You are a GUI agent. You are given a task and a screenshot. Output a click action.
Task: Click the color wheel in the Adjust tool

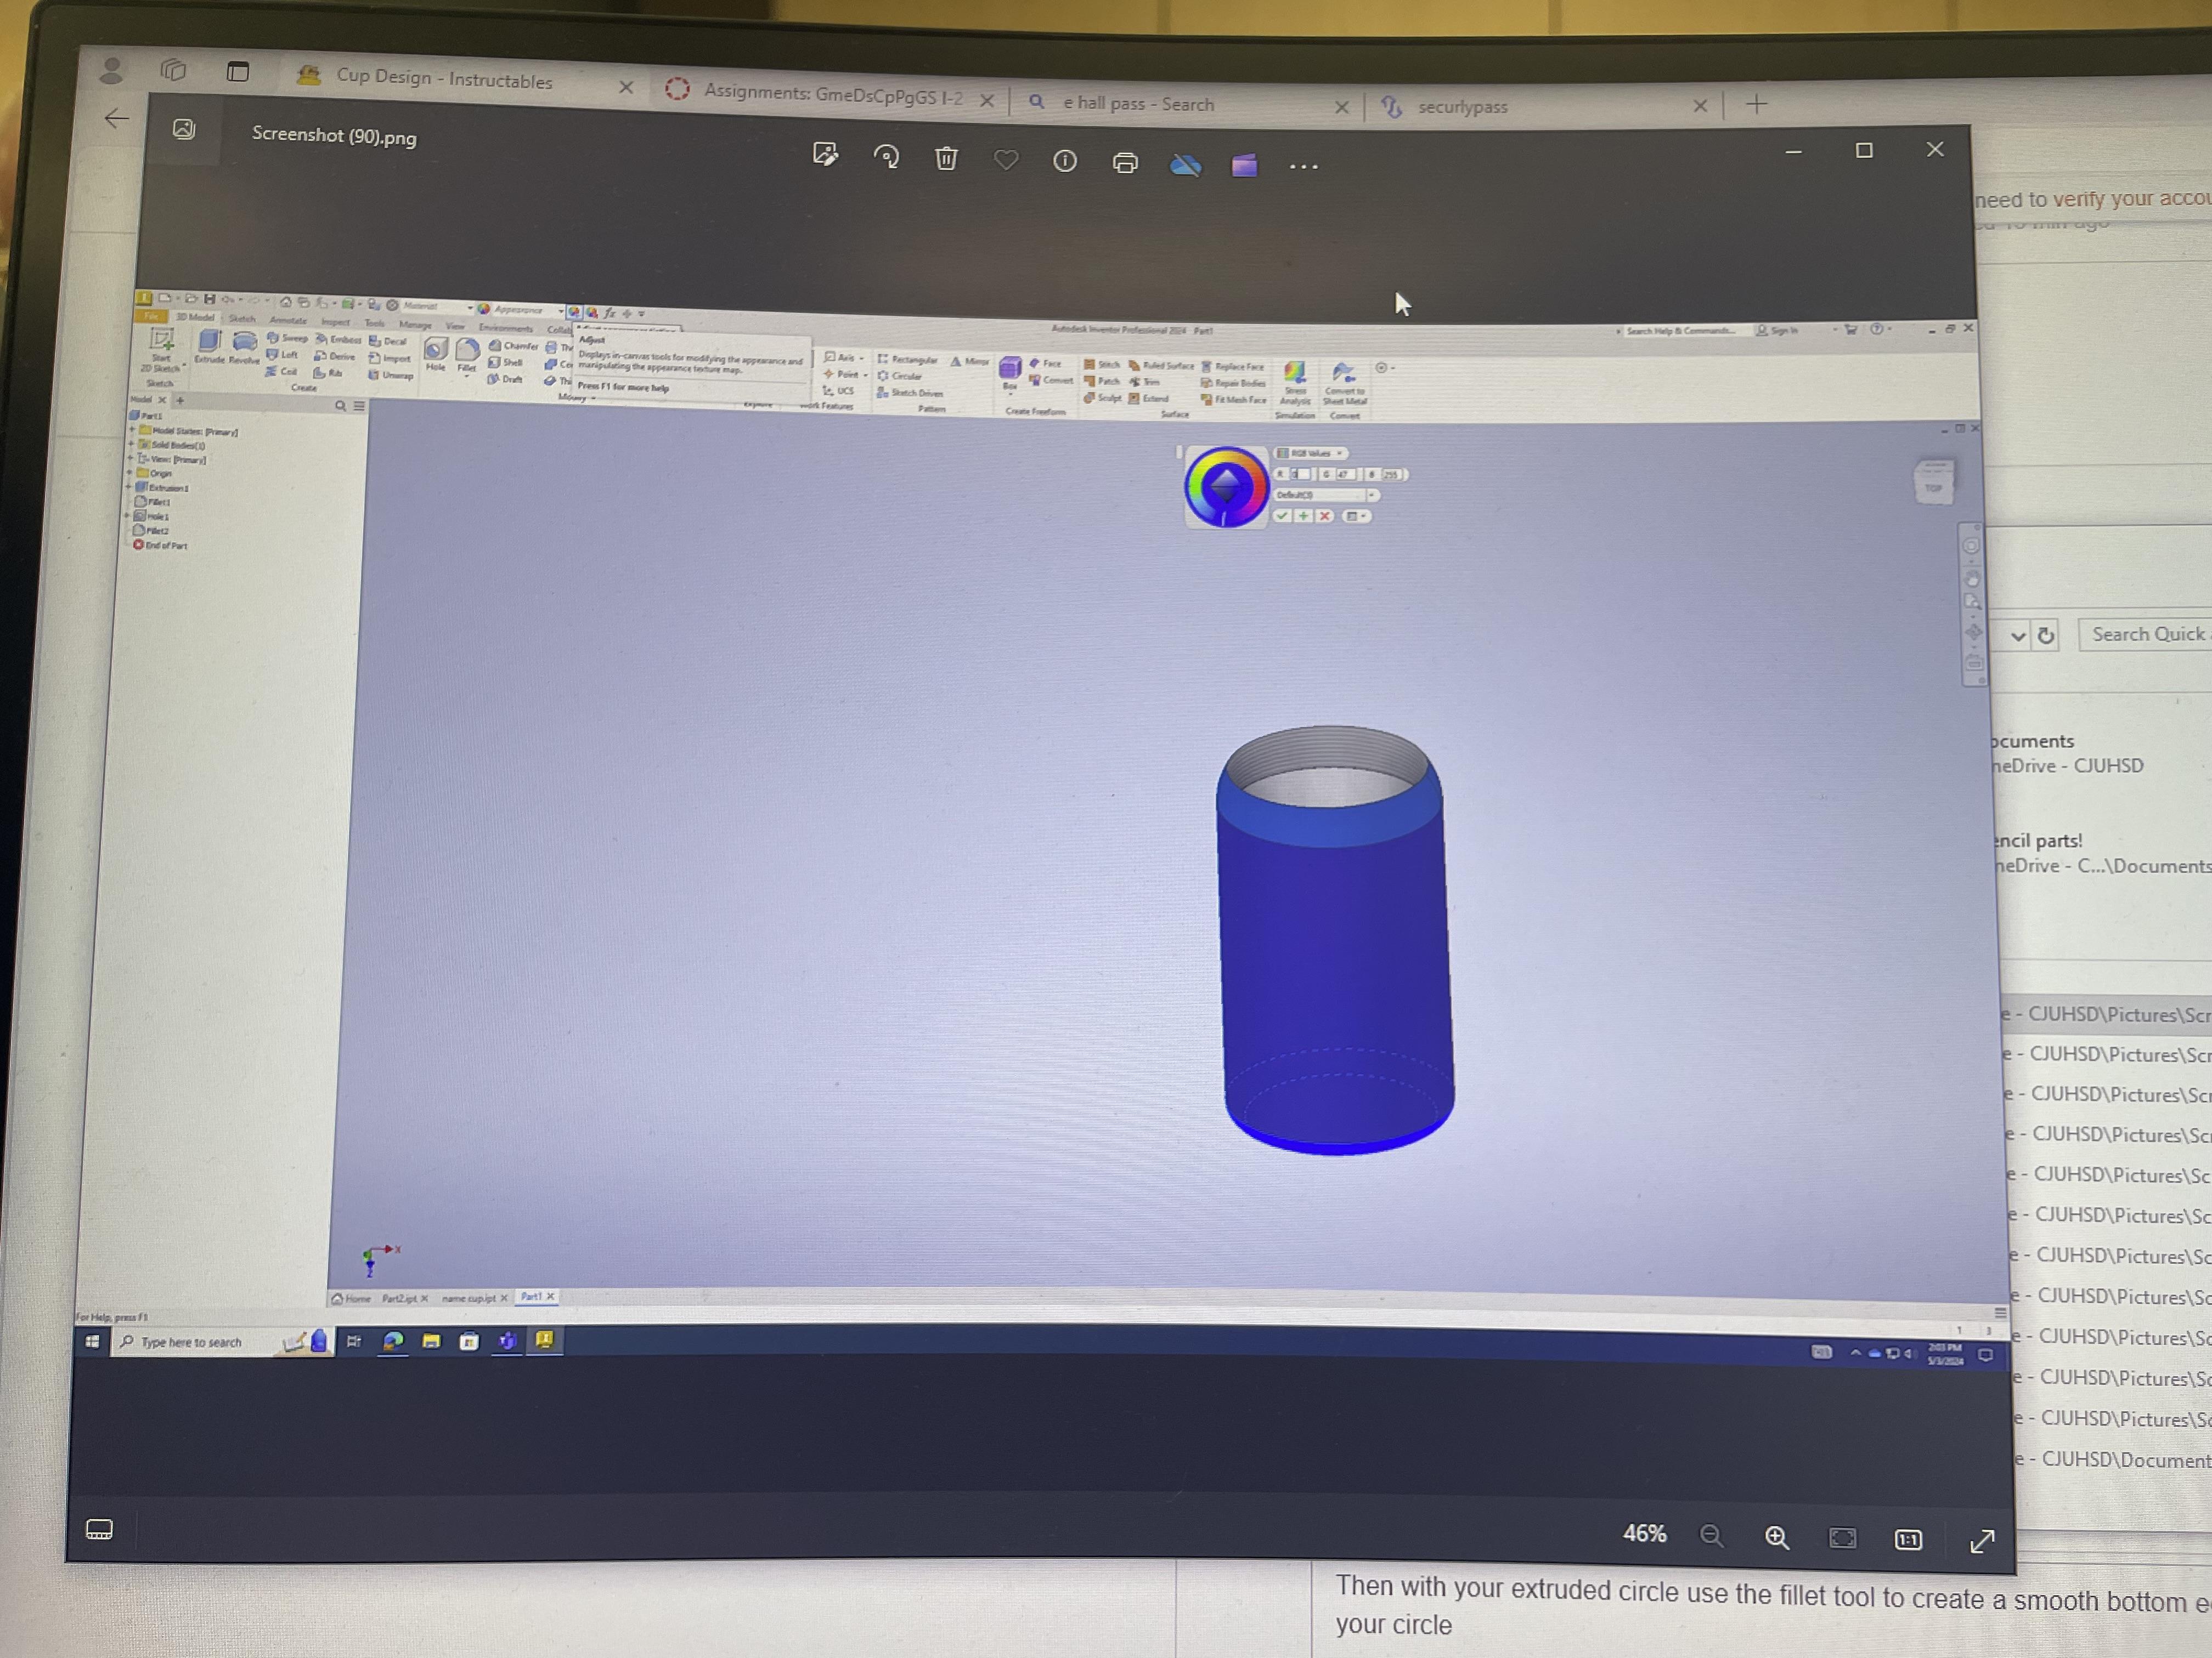coord(1226,487)
